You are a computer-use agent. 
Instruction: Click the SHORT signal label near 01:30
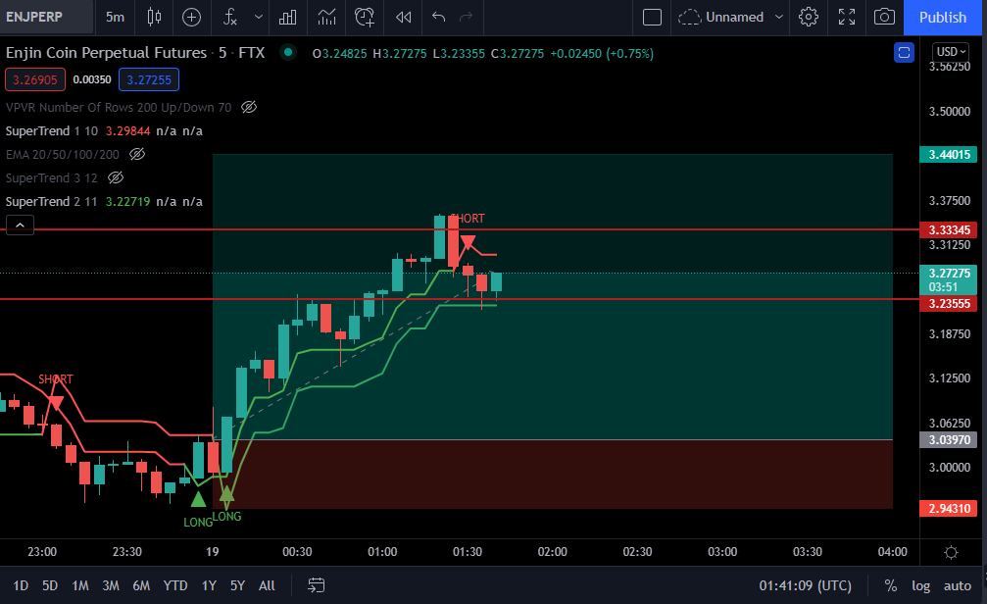coord(469,219)
